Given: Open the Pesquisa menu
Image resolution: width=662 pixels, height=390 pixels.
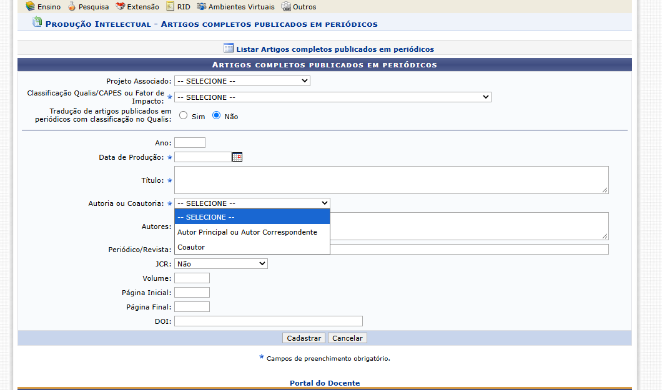Looking at the screenshot, I should [94, 7].
